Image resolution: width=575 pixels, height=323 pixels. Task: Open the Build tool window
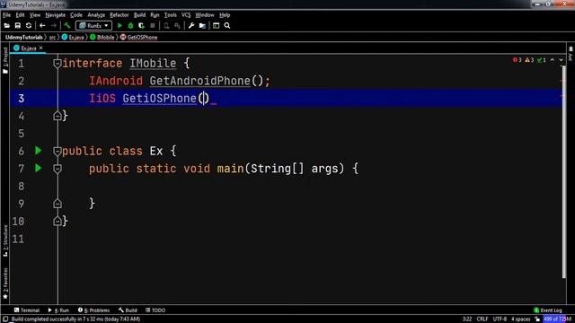pos(128,310)
